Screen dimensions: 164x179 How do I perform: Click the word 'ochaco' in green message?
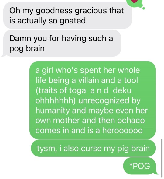pos(131,120)
